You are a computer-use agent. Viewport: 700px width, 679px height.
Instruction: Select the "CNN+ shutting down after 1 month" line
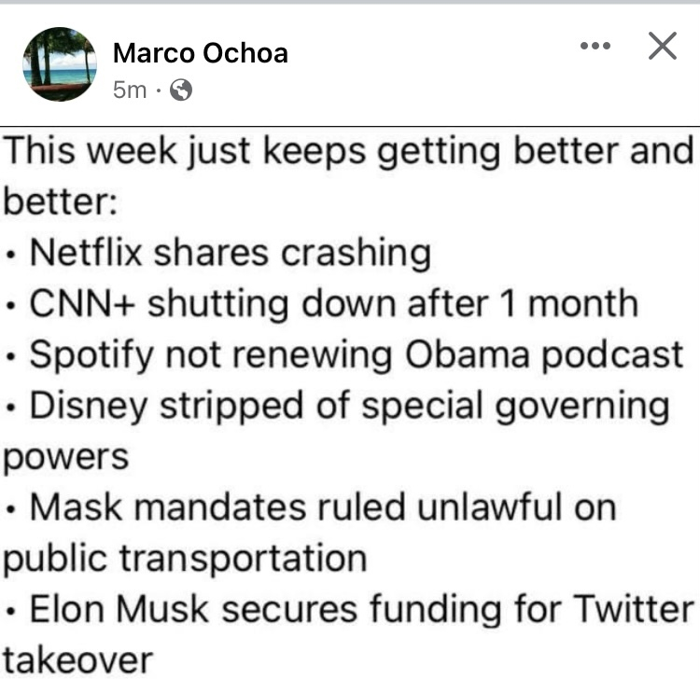333,304
